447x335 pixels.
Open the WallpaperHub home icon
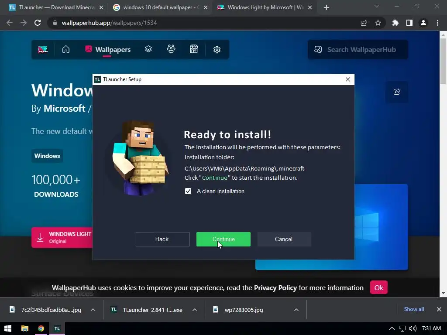tap(66, 50)
